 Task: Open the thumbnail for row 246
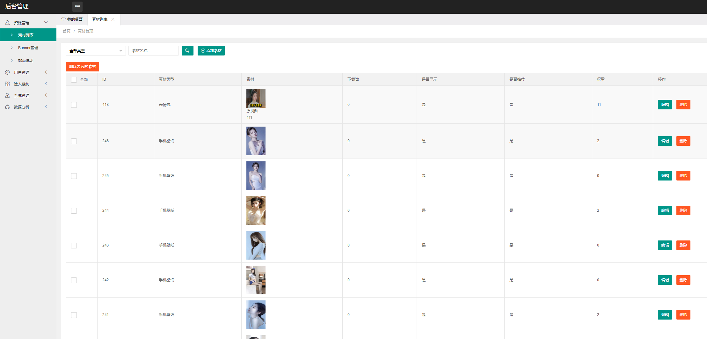click(256, 141)
